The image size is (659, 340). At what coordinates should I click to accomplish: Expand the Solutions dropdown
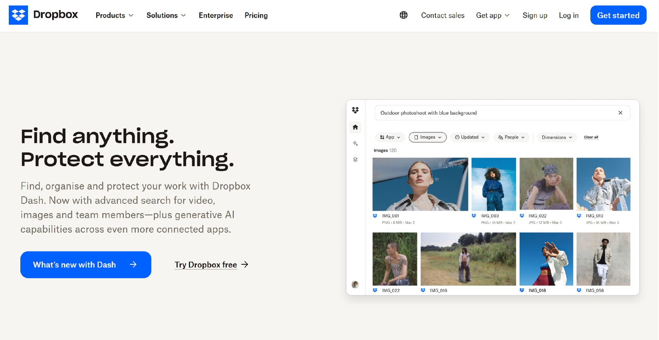point(166,15)
